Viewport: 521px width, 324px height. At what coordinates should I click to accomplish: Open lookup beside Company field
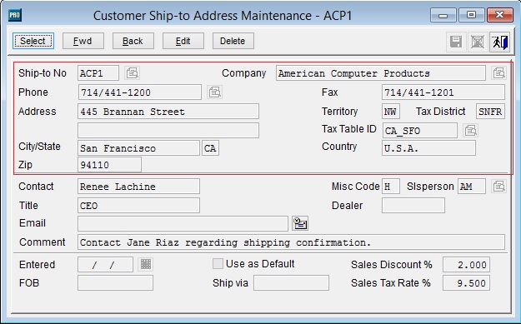[499, 72]
